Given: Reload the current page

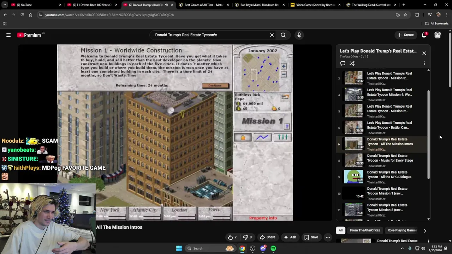Looking at the screenshot, I should point(22,15).
